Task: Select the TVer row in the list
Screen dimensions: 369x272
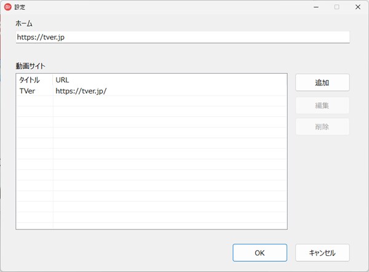Action: [28, 90]
